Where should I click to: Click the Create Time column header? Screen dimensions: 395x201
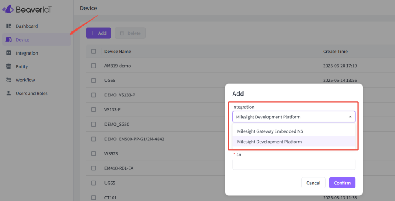(335, 52)
